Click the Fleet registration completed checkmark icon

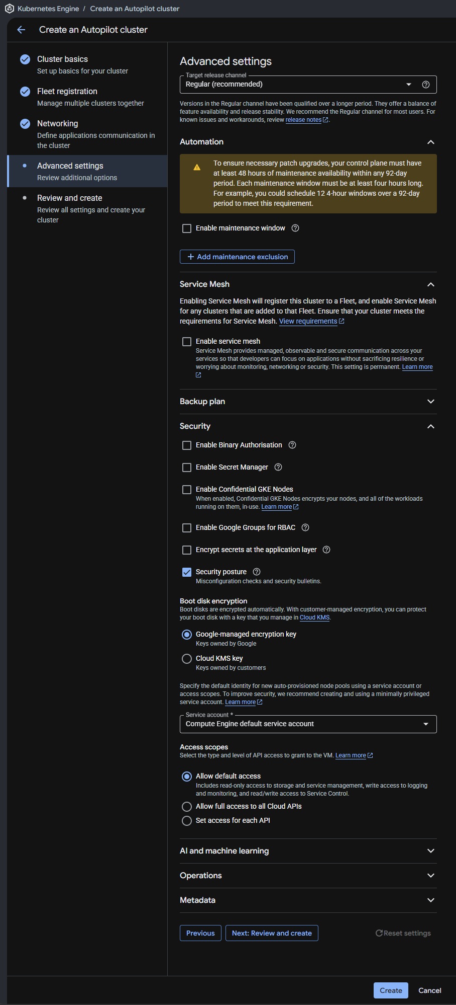(25, 92)
